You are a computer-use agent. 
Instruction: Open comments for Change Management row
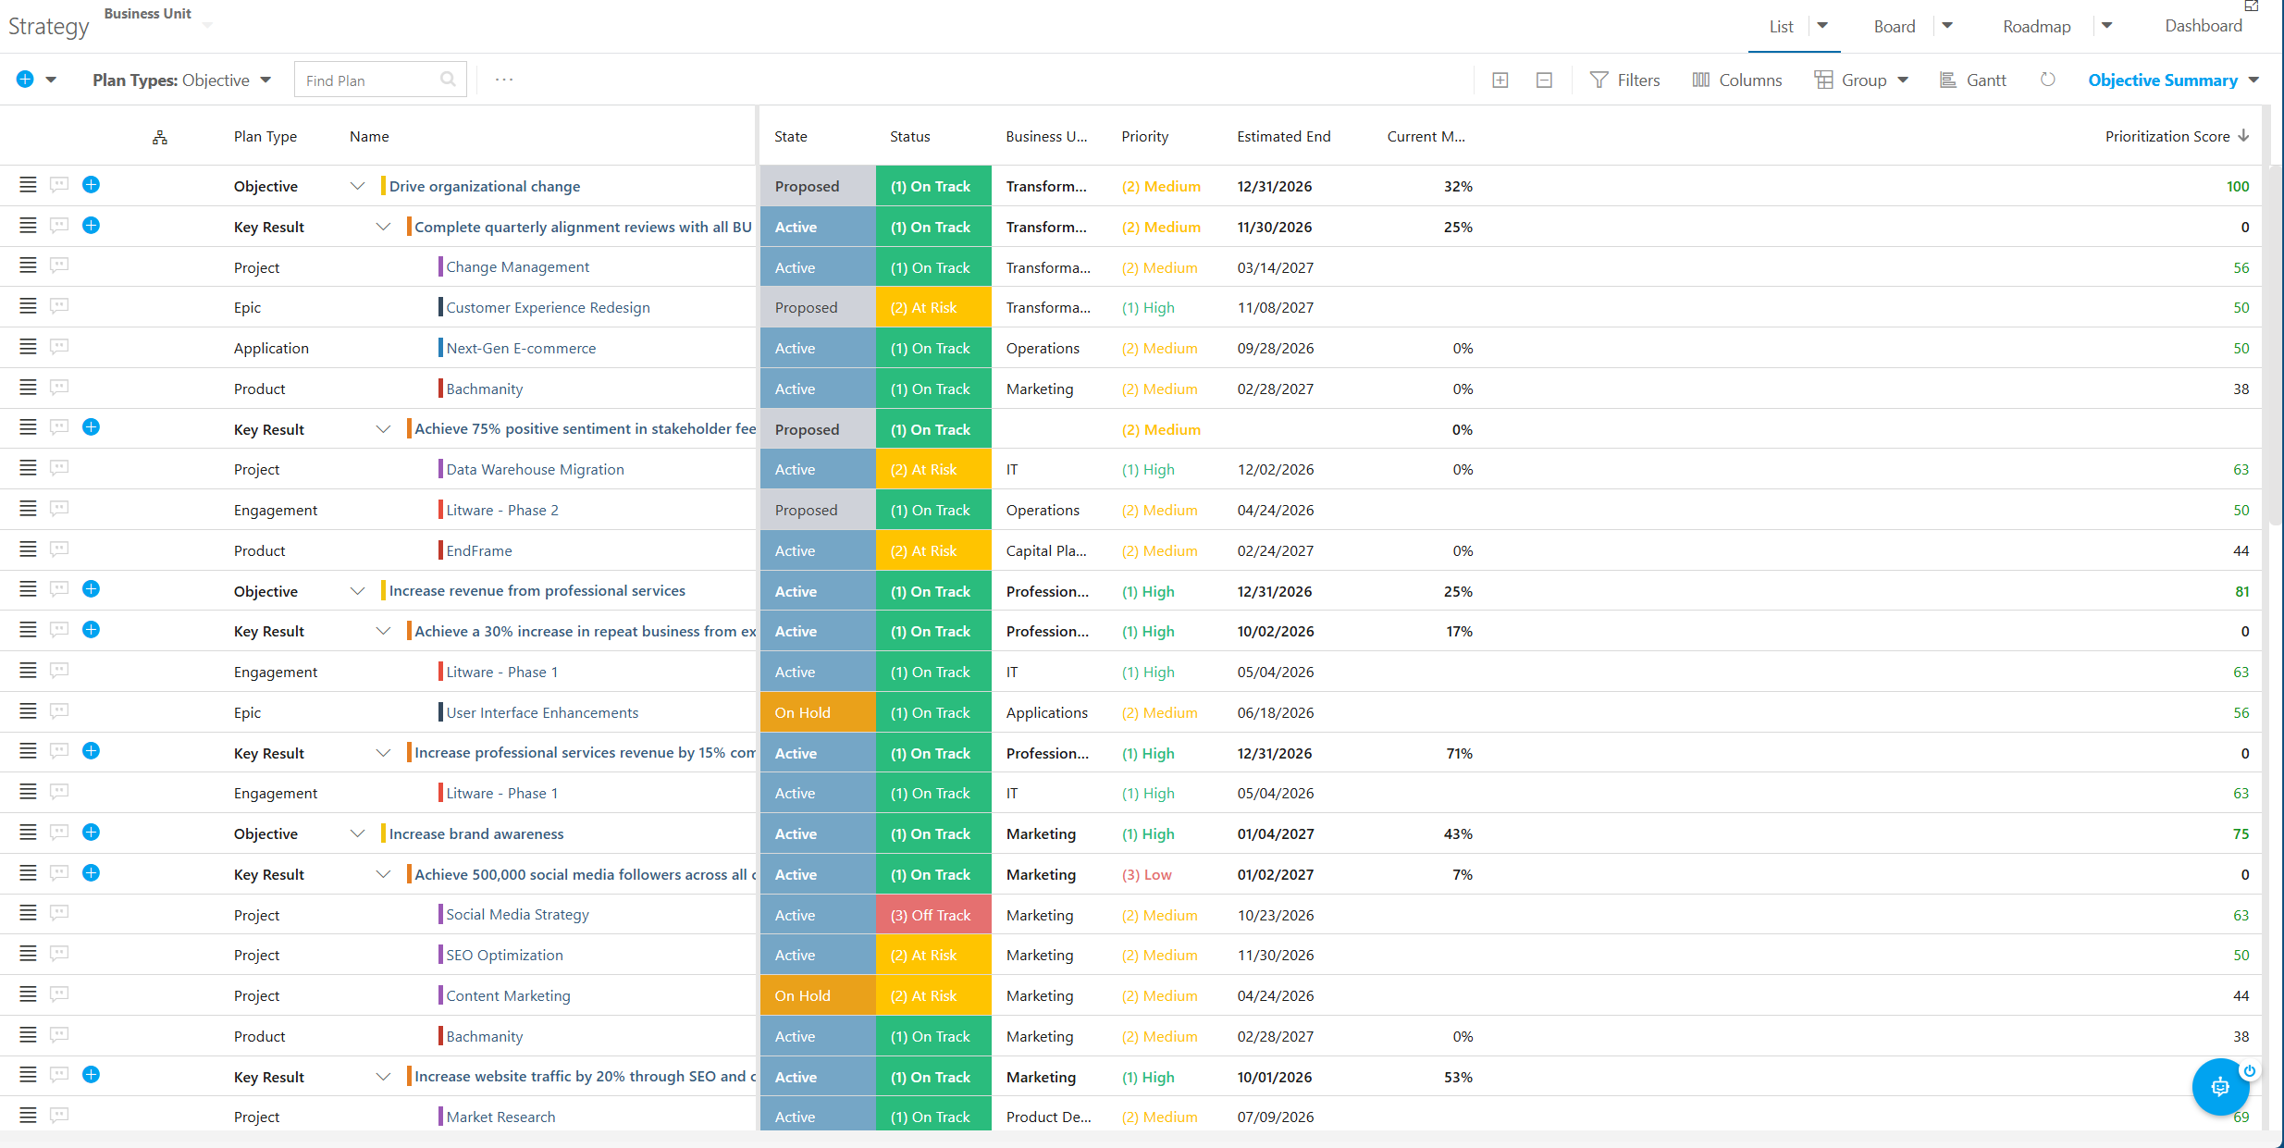coord(59,265)
